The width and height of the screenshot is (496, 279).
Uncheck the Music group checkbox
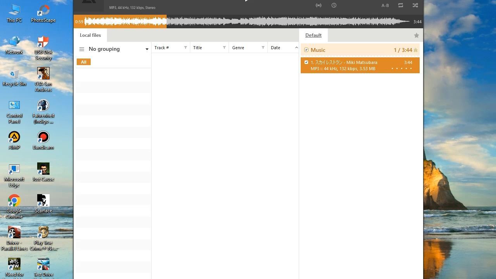(x=307, y=50)
